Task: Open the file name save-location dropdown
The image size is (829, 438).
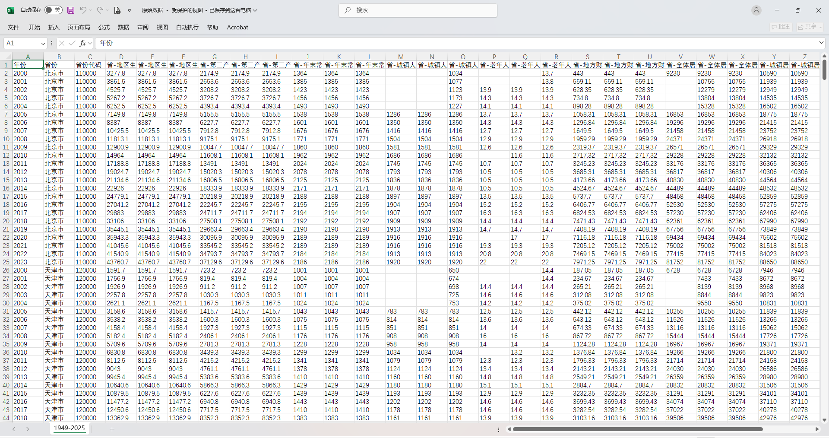Action: coord(255,10)
